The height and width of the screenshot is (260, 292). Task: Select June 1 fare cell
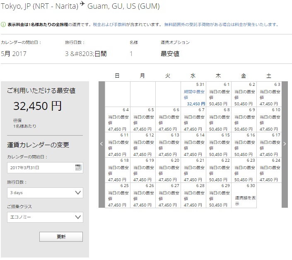(x=219, y=95)
